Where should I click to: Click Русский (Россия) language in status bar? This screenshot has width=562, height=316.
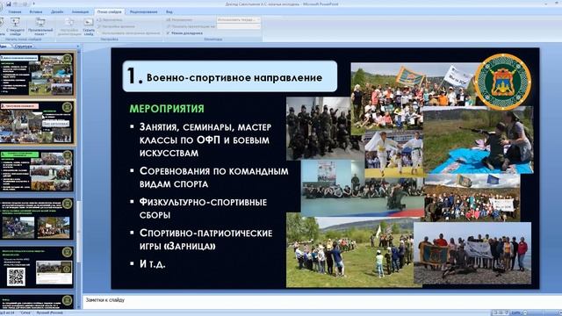point(49,313)
